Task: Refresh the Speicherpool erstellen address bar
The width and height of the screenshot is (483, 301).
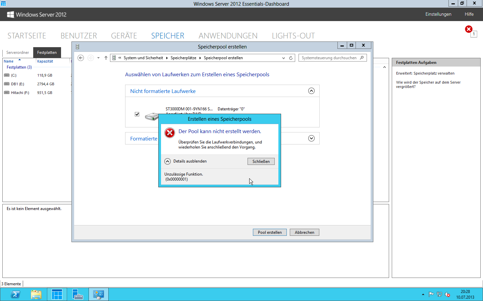Action: point(291,58)
